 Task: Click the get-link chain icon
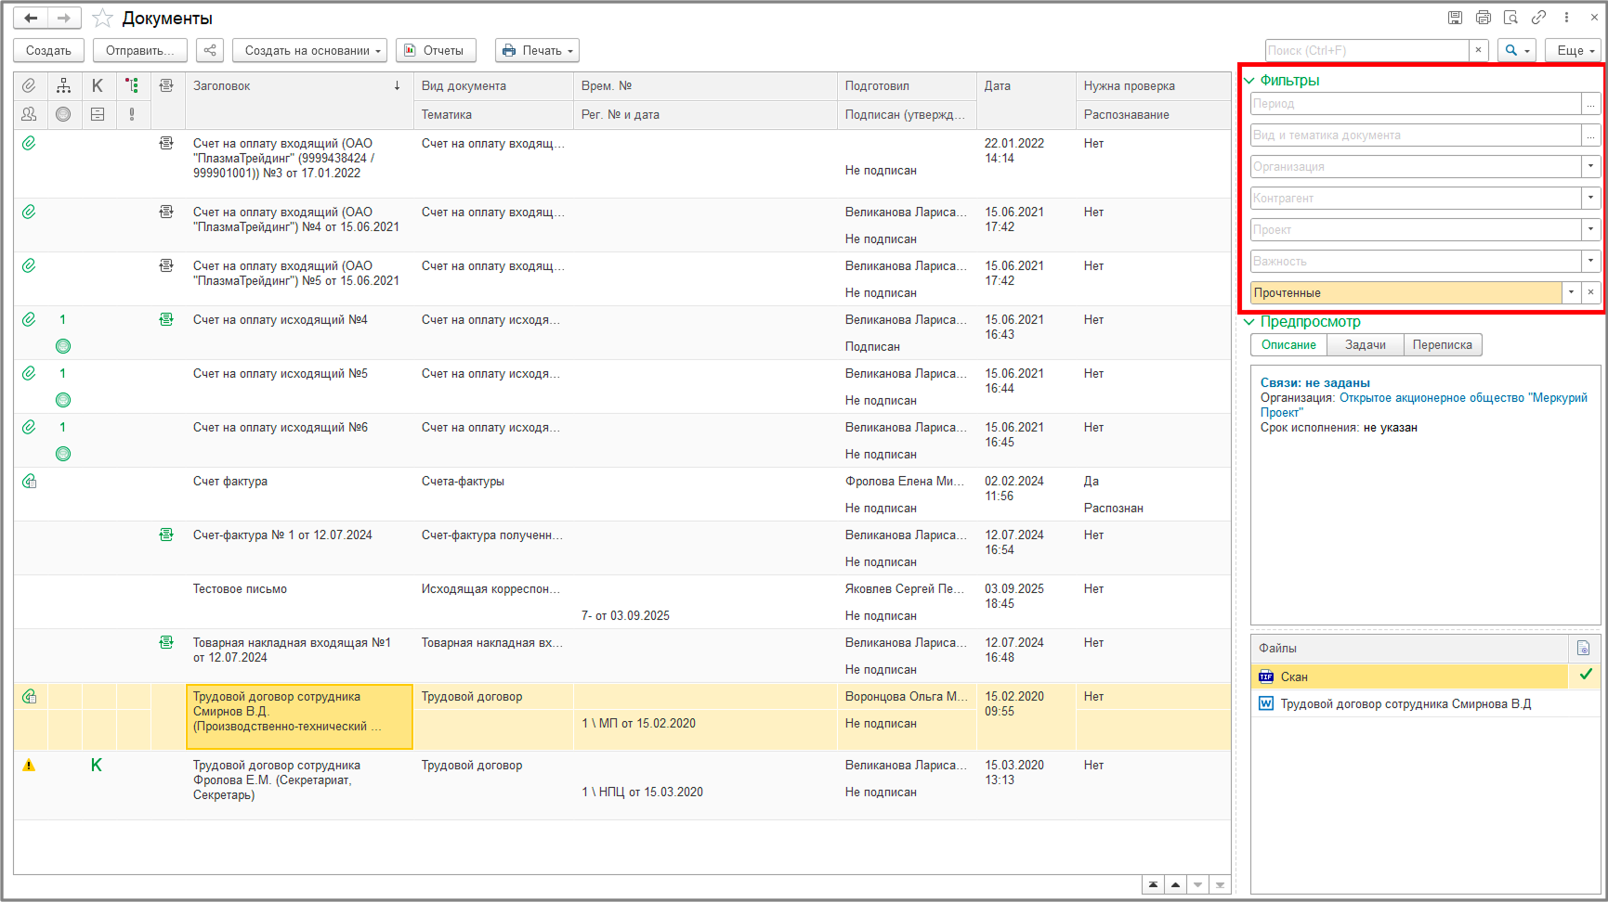click(x=1538, y=18)
